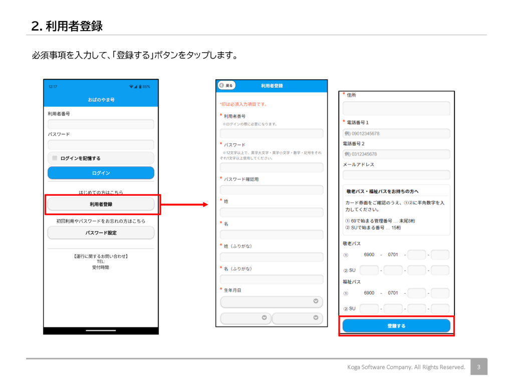Toggle the ログインを記憶する checkbox
Screen dimensions: 513x385
(x=55, y=158)
